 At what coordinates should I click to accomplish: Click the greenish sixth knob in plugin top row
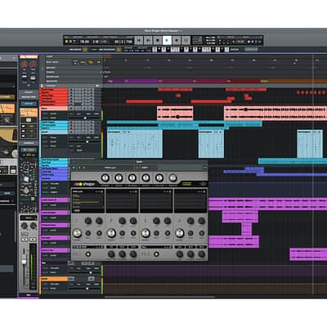(172, 178)
